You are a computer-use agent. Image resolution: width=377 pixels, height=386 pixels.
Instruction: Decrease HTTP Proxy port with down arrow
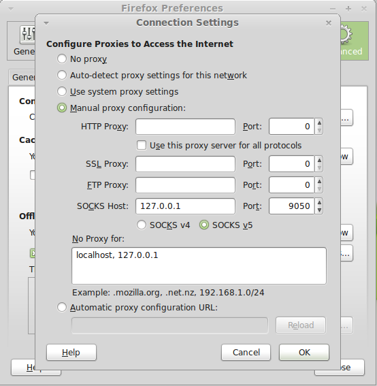[x=319, y=131]
